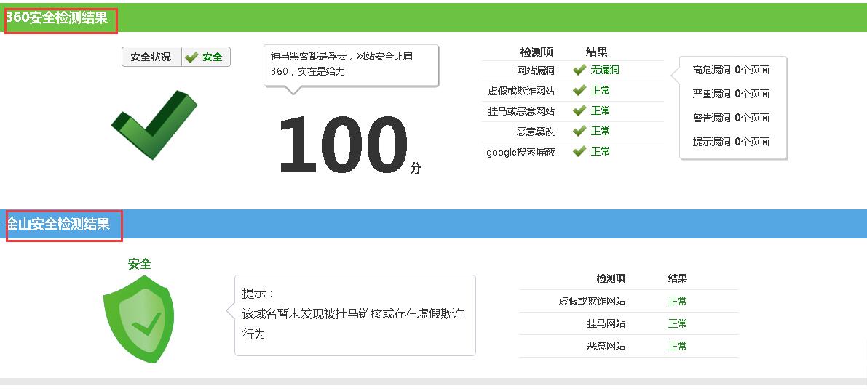Click the 网站漏洞 test item

(535, 70)
